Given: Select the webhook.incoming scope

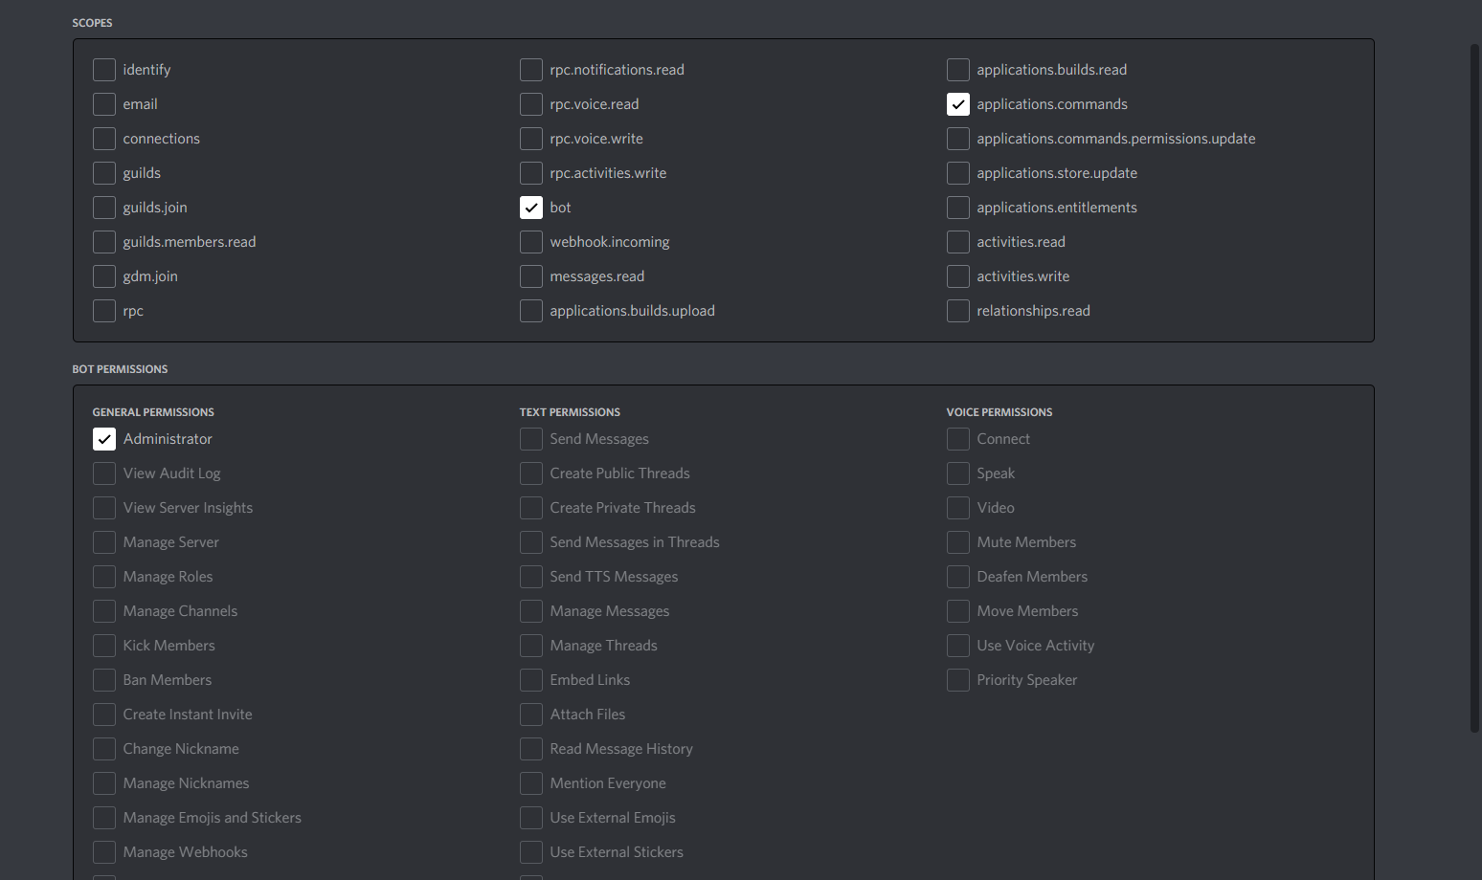Looking at the screenshot, I should coord(530,241).
